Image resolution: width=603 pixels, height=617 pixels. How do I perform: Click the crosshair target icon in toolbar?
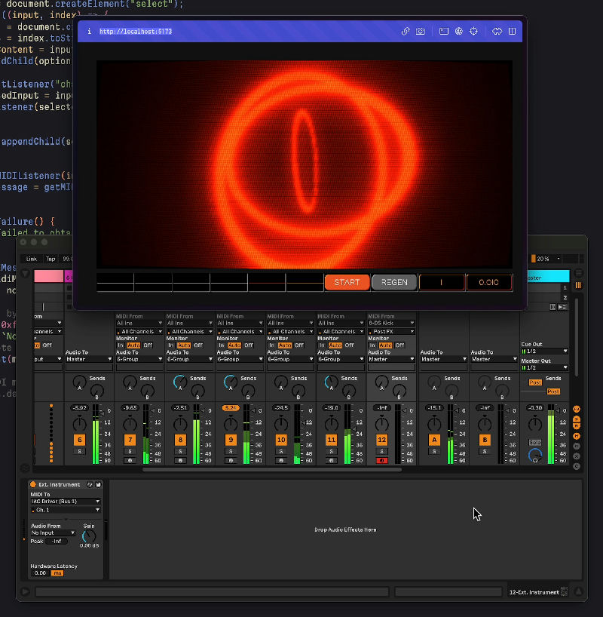point(474,31)
